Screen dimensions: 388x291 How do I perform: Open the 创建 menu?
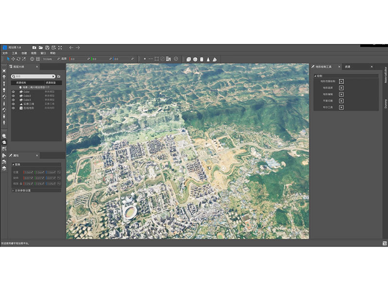pyautogui.click(x=24, y=53)
